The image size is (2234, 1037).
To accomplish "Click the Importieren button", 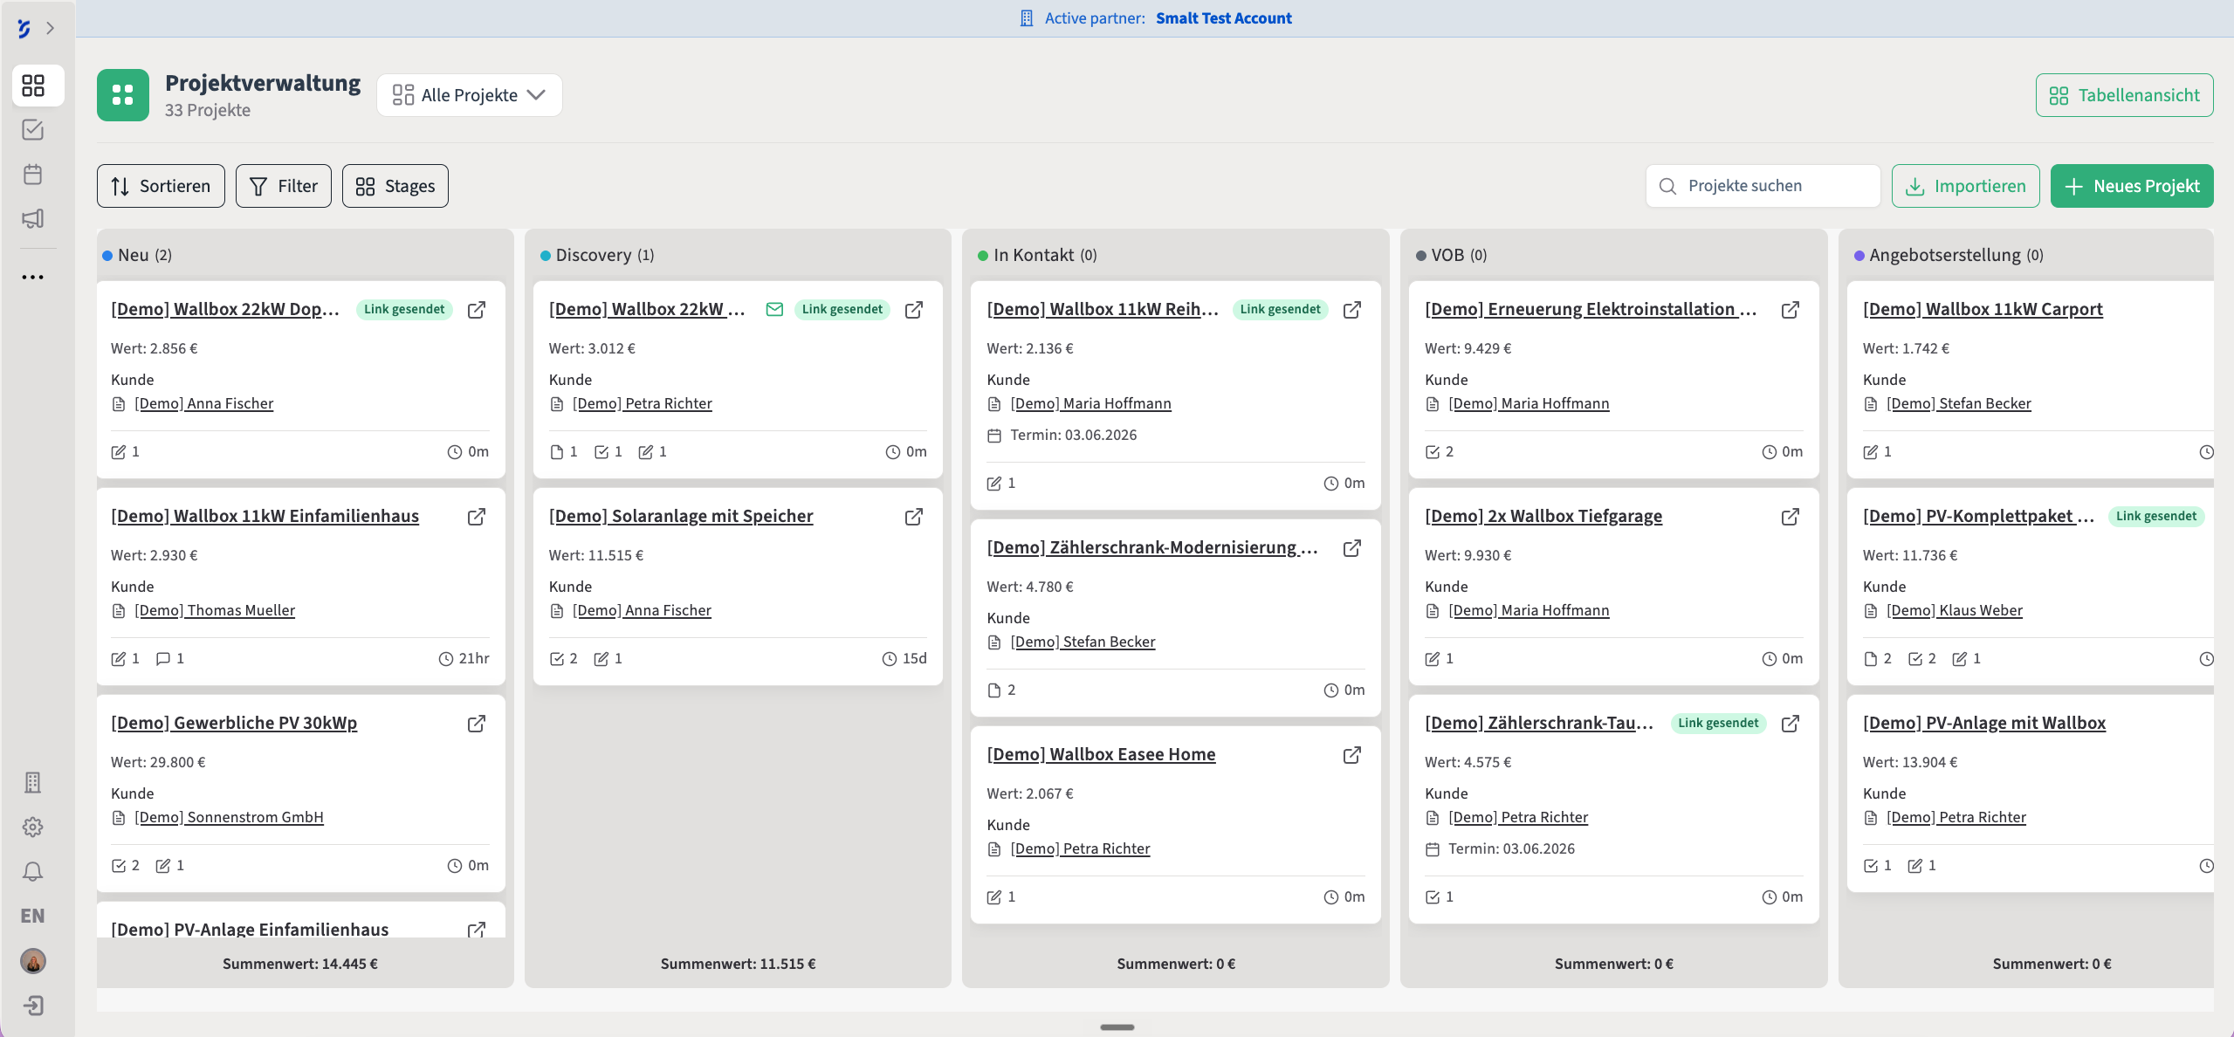I will 1966,186.
